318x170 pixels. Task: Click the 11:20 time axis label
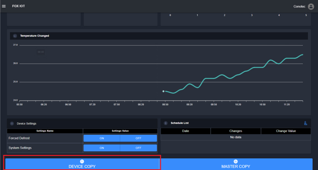tap(287, 105)
